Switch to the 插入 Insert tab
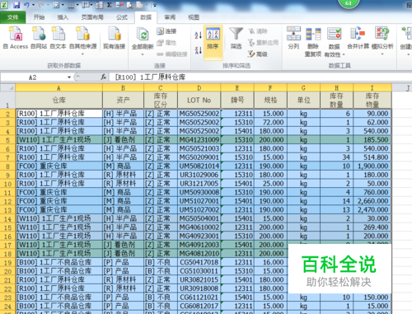Image resolution: width=412 pixels, height=314 pixels. (x=63, y=17)
